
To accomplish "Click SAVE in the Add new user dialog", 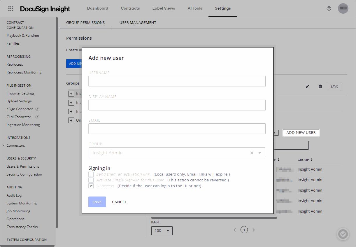I will click(97, 202).
